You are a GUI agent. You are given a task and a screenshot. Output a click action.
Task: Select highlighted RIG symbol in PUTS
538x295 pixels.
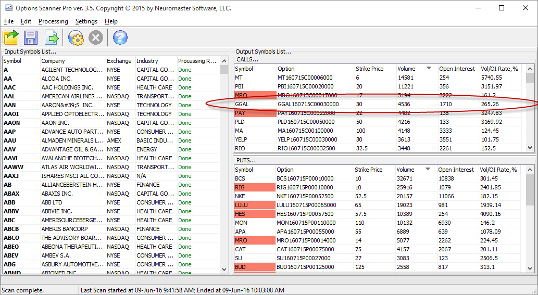click(255, 187)
